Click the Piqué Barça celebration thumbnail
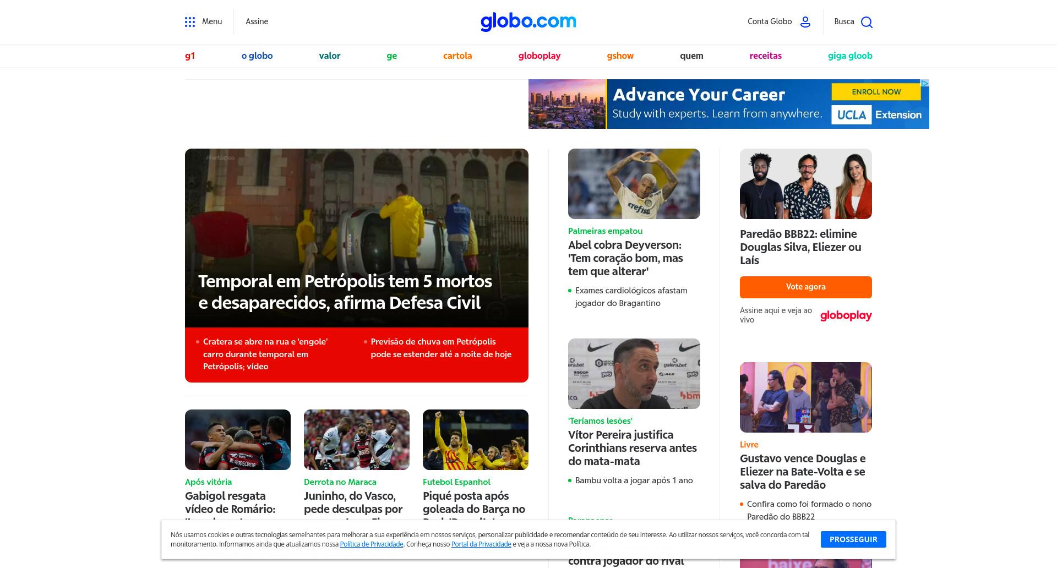This screenshot has width=1057, height=568. coord(475,440)
